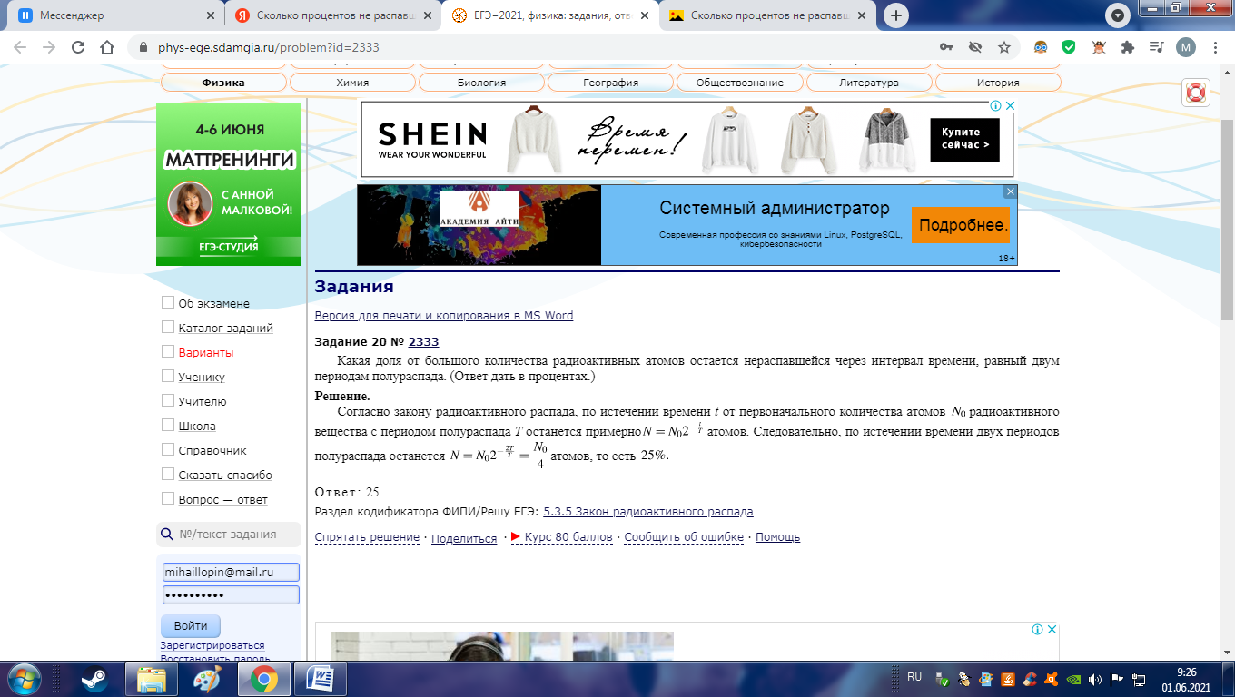Viewport: 1235px width, 697px height.
Task: Open the Chrome extensions puzzle icon
Action: (1128, 47)
